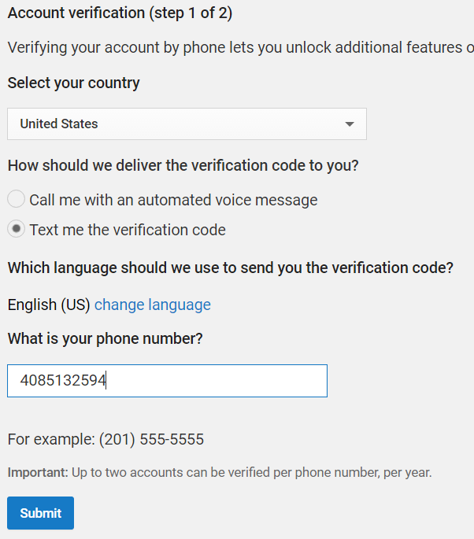Screen dimensions: 474x539
Task: Click the example phone number text
Action: (106, 439)
